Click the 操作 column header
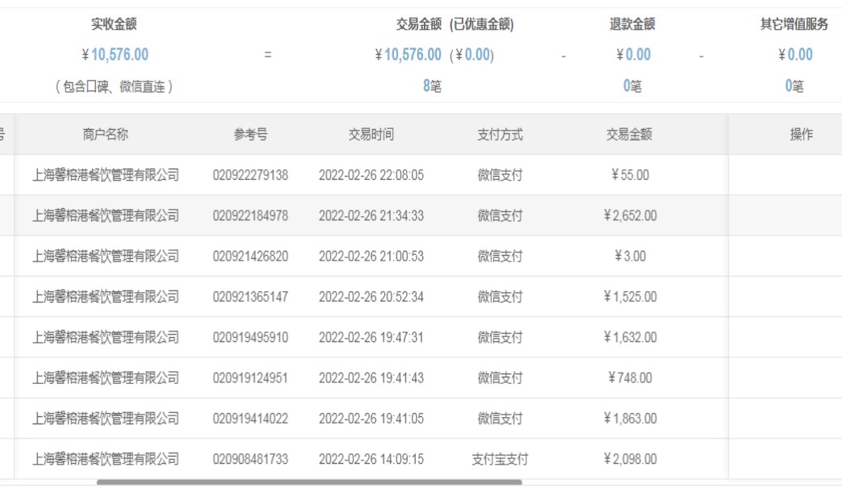The height and width of the screenshot is (488, 842). point(801,135)
